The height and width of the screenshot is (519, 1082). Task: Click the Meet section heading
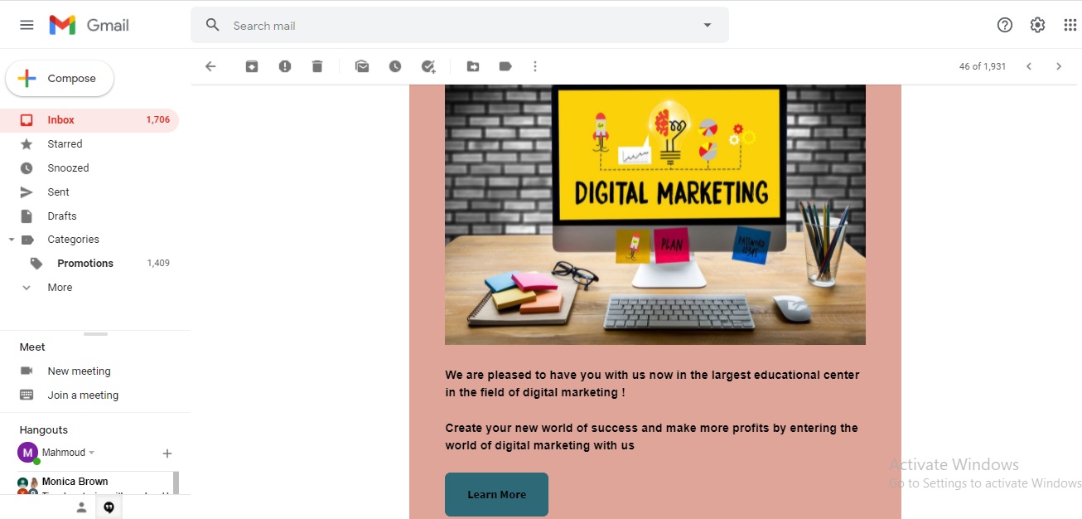[x=32, y=347]
